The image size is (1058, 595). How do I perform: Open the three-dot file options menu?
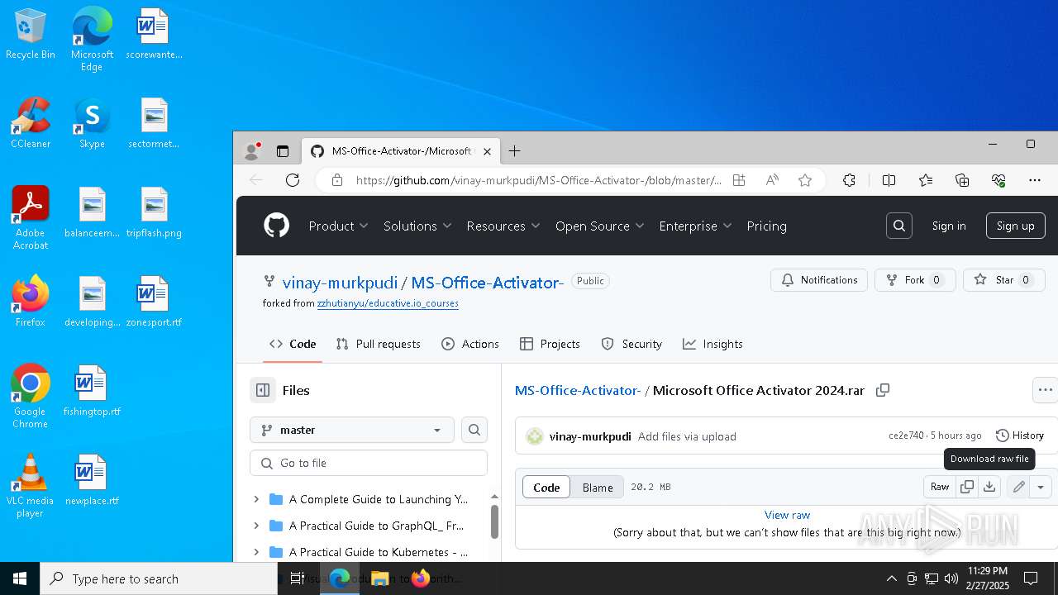[x=1046, y=390]
